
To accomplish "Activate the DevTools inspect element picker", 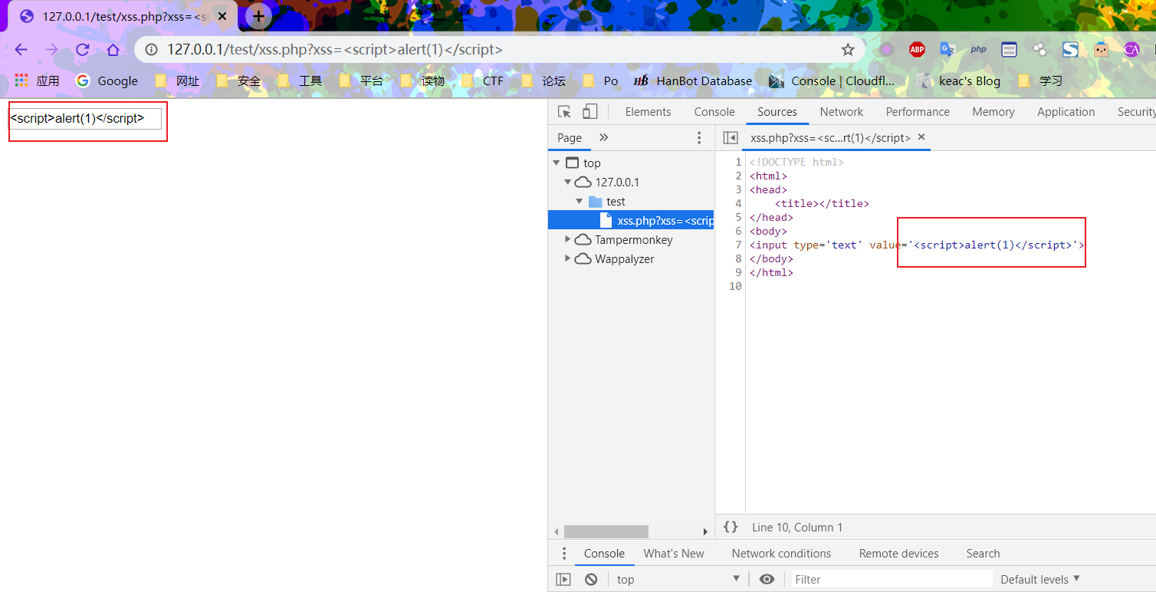I will pos(564,112).
